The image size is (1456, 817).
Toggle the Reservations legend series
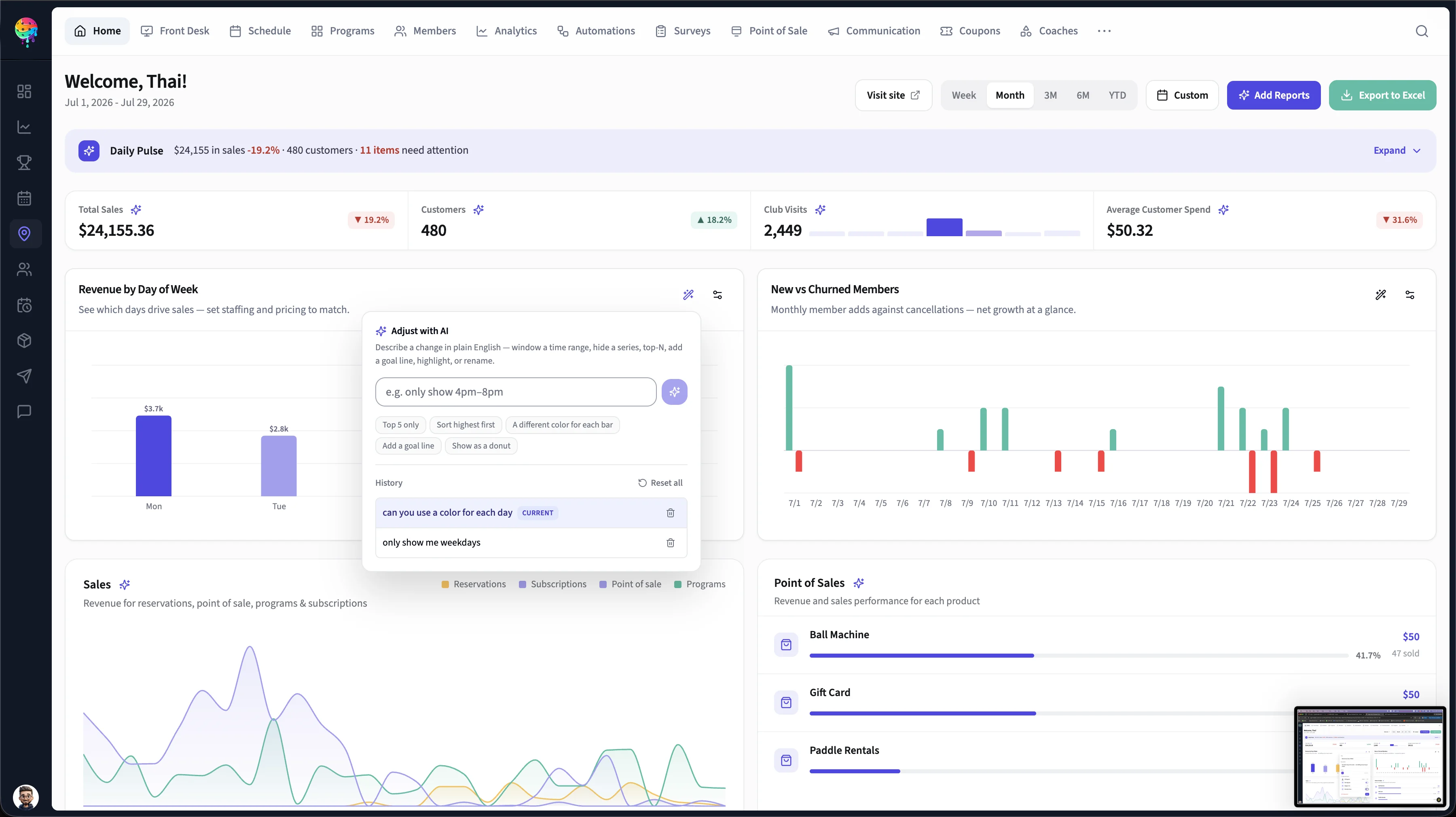click(x=474, y=584)
